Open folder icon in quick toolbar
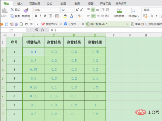Viewport: 162px width, 121px height. tap(2, 24)
